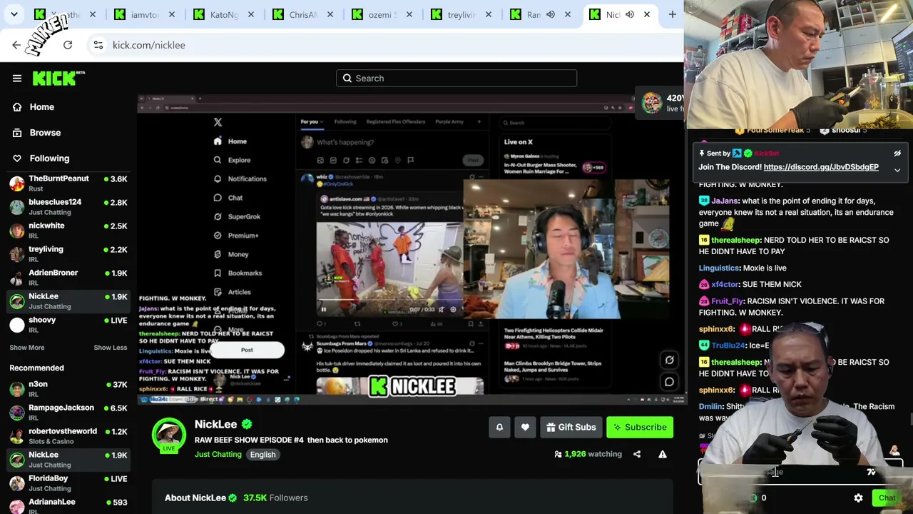
Task: Reload the kick.com/nicklee page
Action: click(x=68, y=45)
